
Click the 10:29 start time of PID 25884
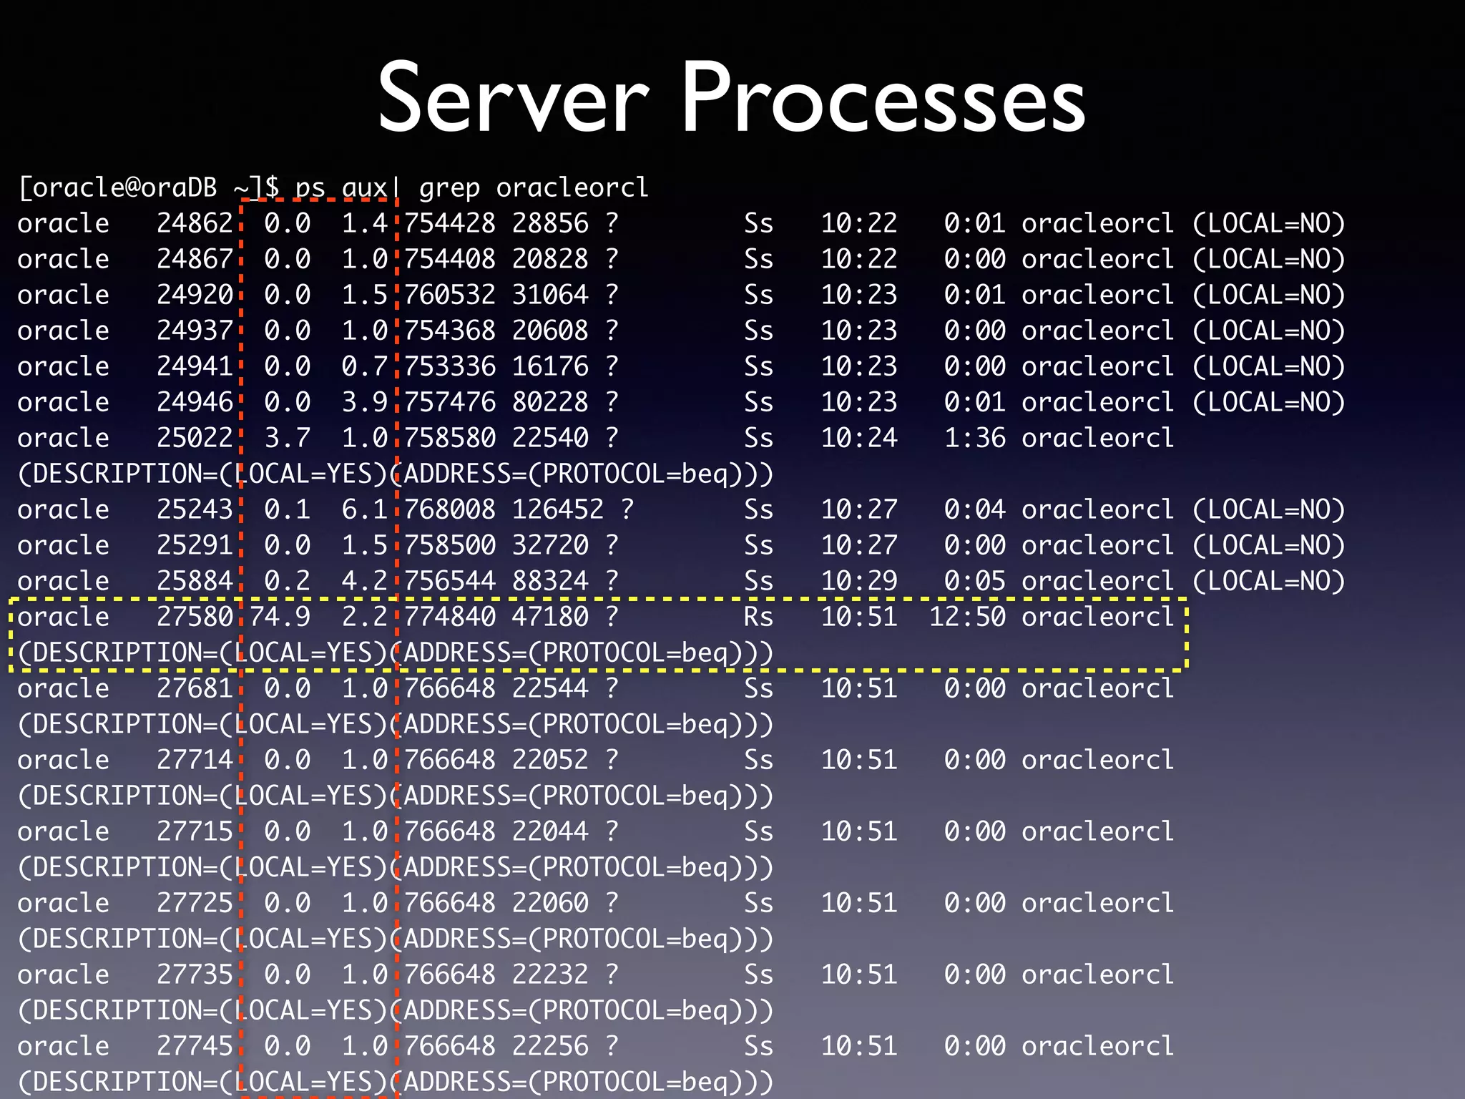coord(859,581)
